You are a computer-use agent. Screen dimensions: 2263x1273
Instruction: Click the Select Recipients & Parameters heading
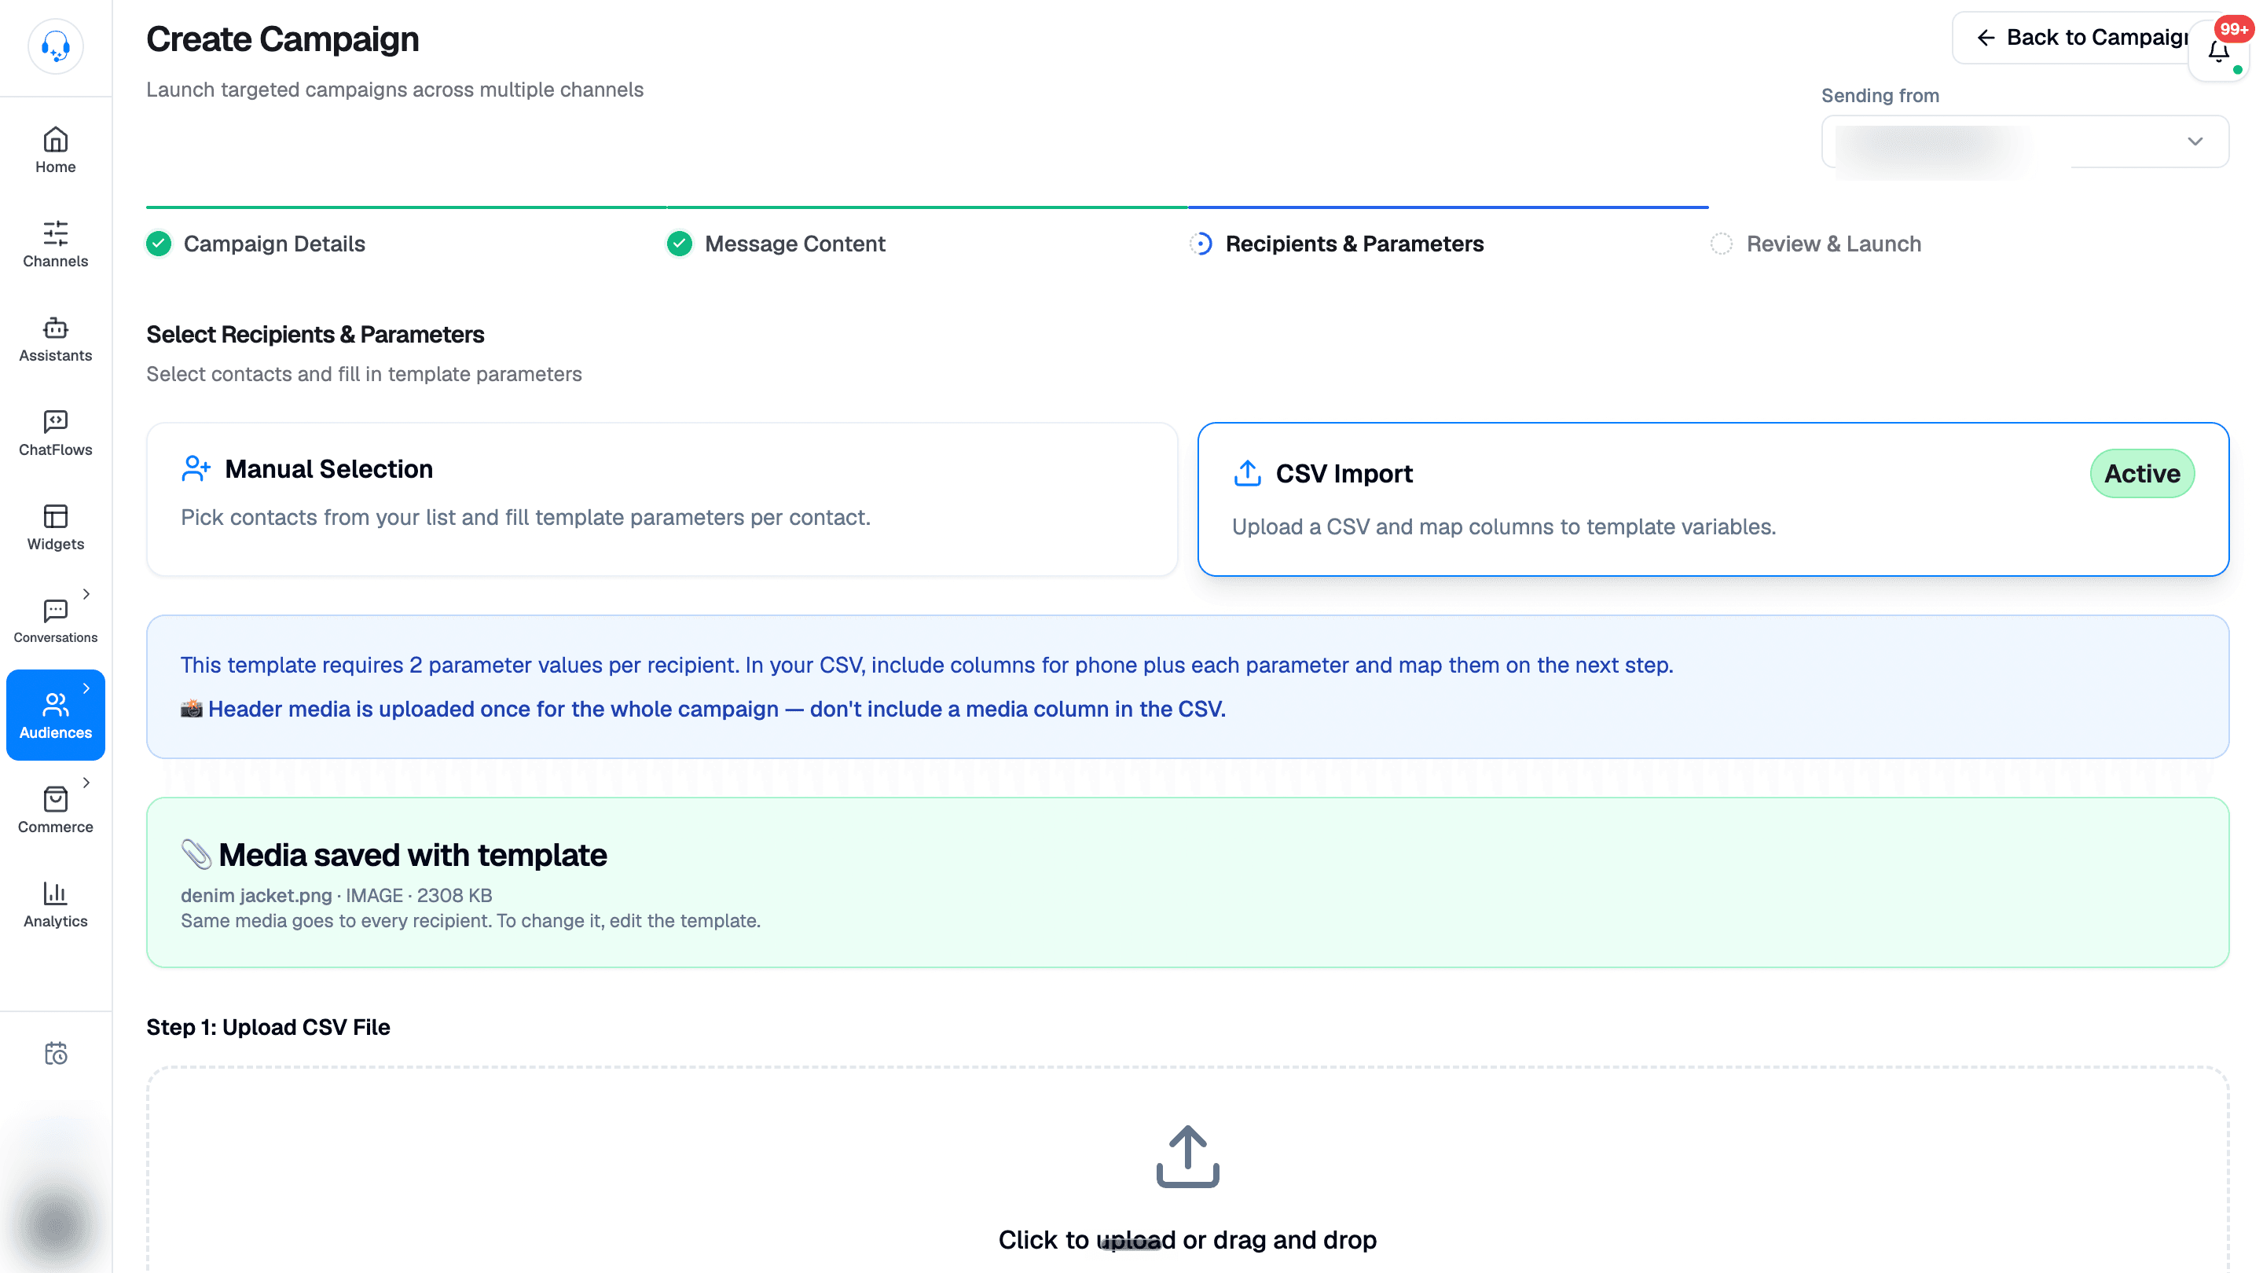click(315, 335)
